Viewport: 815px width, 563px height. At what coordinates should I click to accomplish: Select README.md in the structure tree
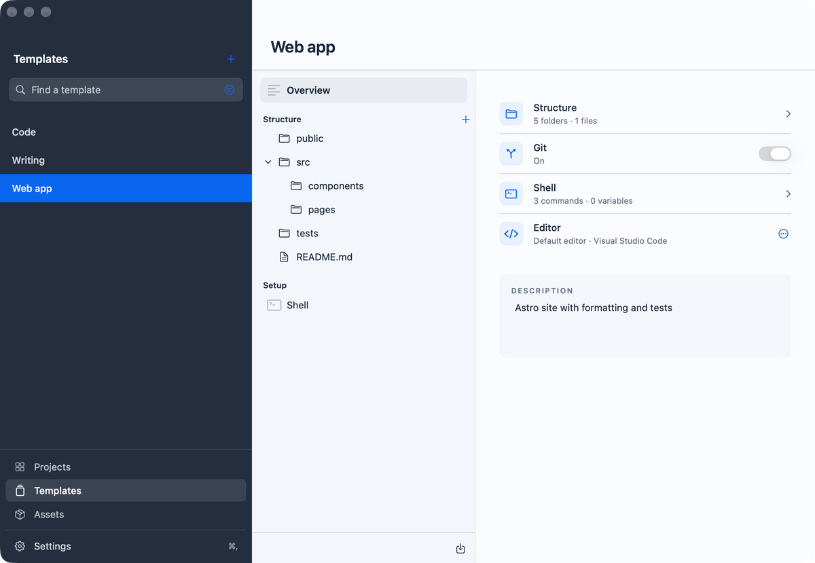(x=364, y=257)
